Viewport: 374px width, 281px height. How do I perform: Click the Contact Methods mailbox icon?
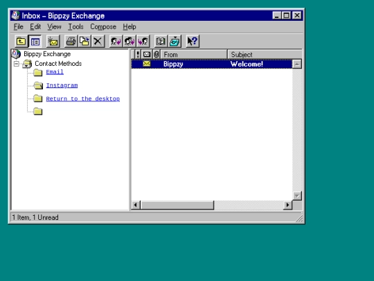(27, 64)
